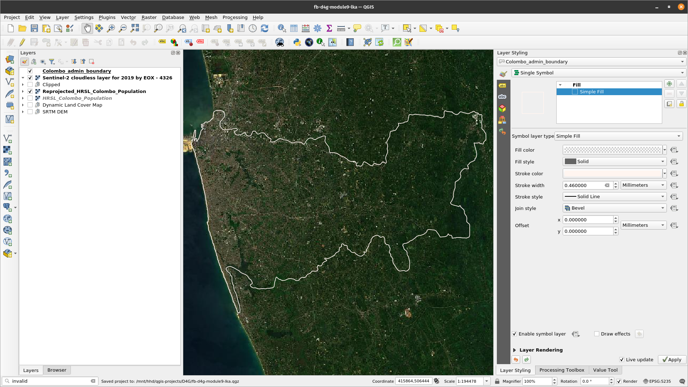Save the project with the floppy icon
This screenshot has width=688, height=387.
click(x=34, y=29)
